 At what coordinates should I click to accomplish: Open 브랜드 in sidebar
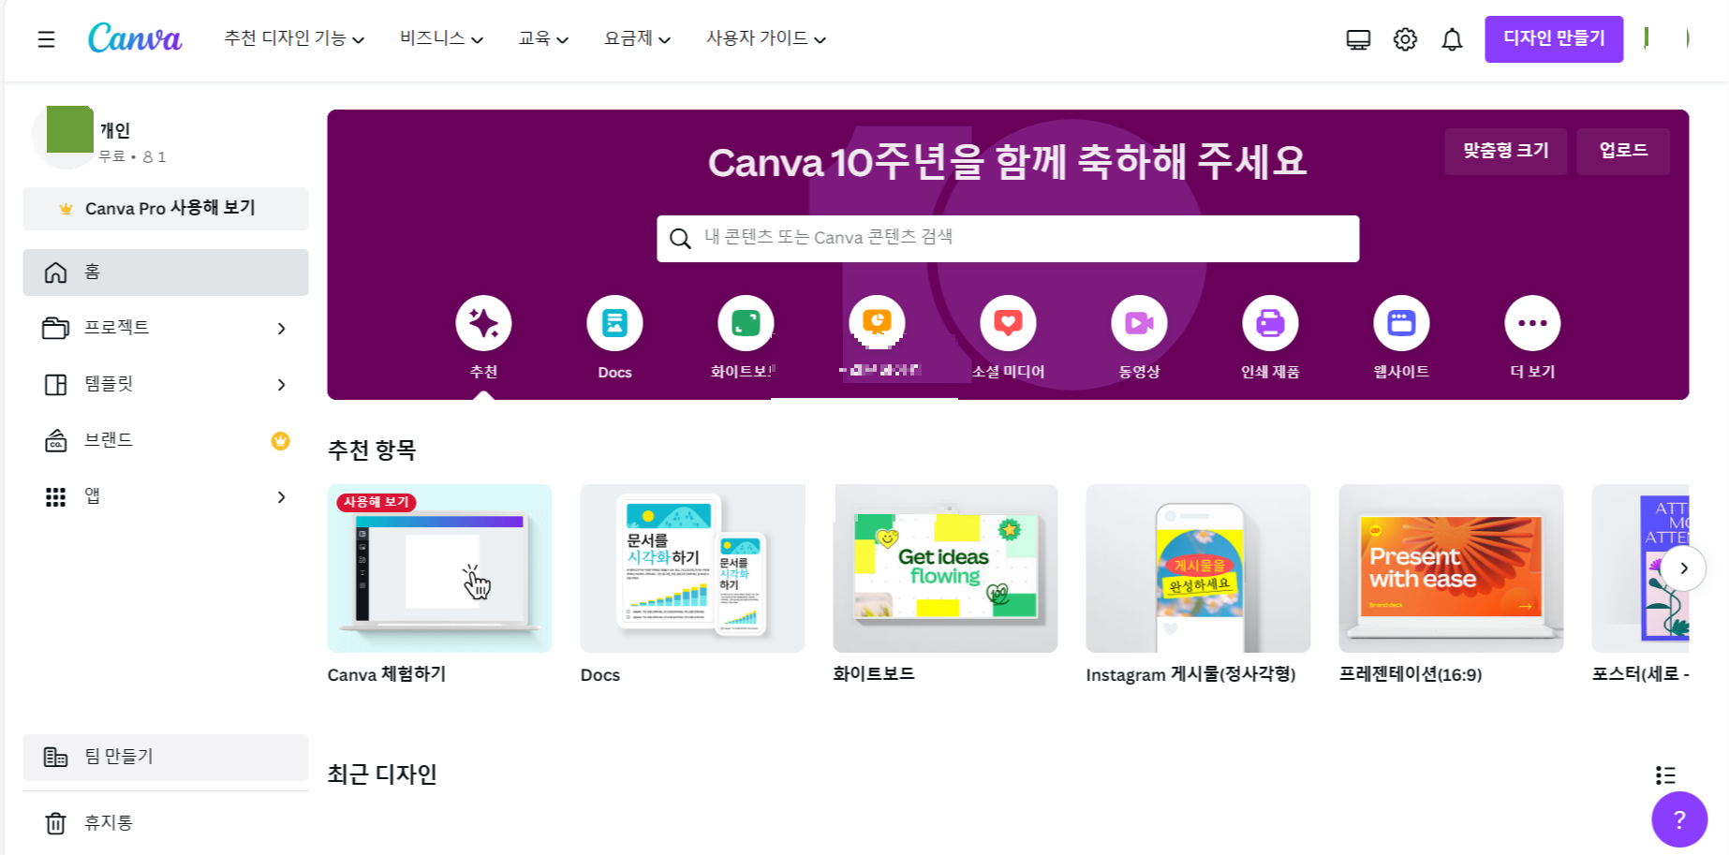[166, 440]
